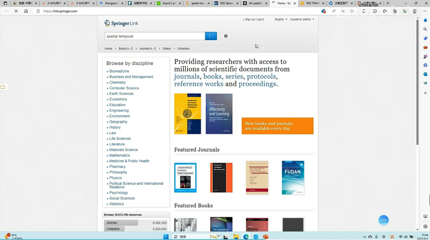Add a new Edge sidebar app with plus

click(425, 93)
